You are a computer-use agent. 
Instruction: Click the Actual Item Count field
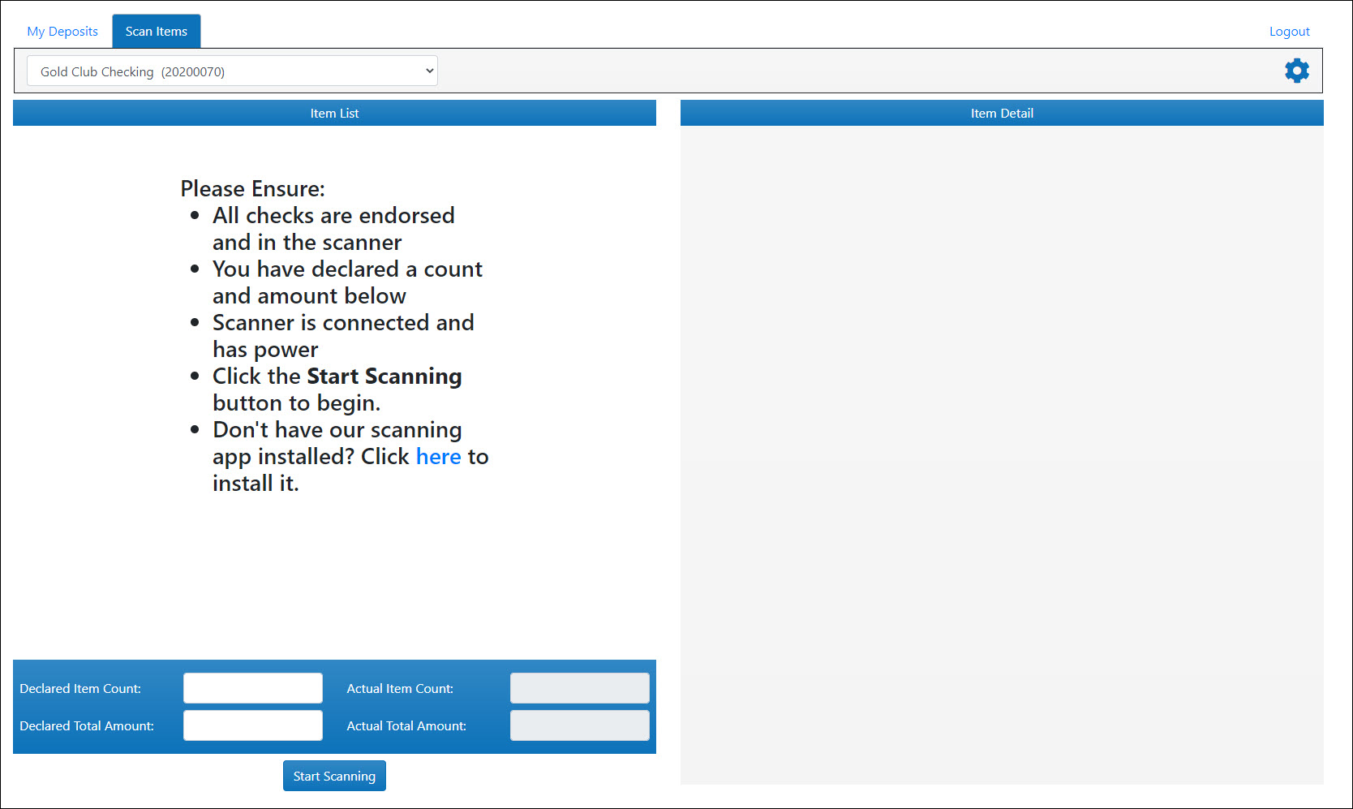point(579,688)
